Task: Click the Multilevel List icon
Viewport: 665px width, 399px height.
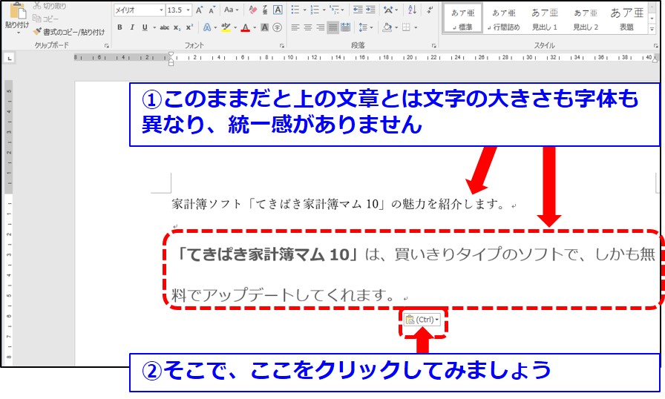Action: [335, 10]
